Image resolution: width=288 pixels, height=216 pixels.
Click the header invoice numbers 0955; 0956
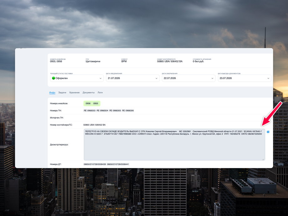tap(56, 62)
